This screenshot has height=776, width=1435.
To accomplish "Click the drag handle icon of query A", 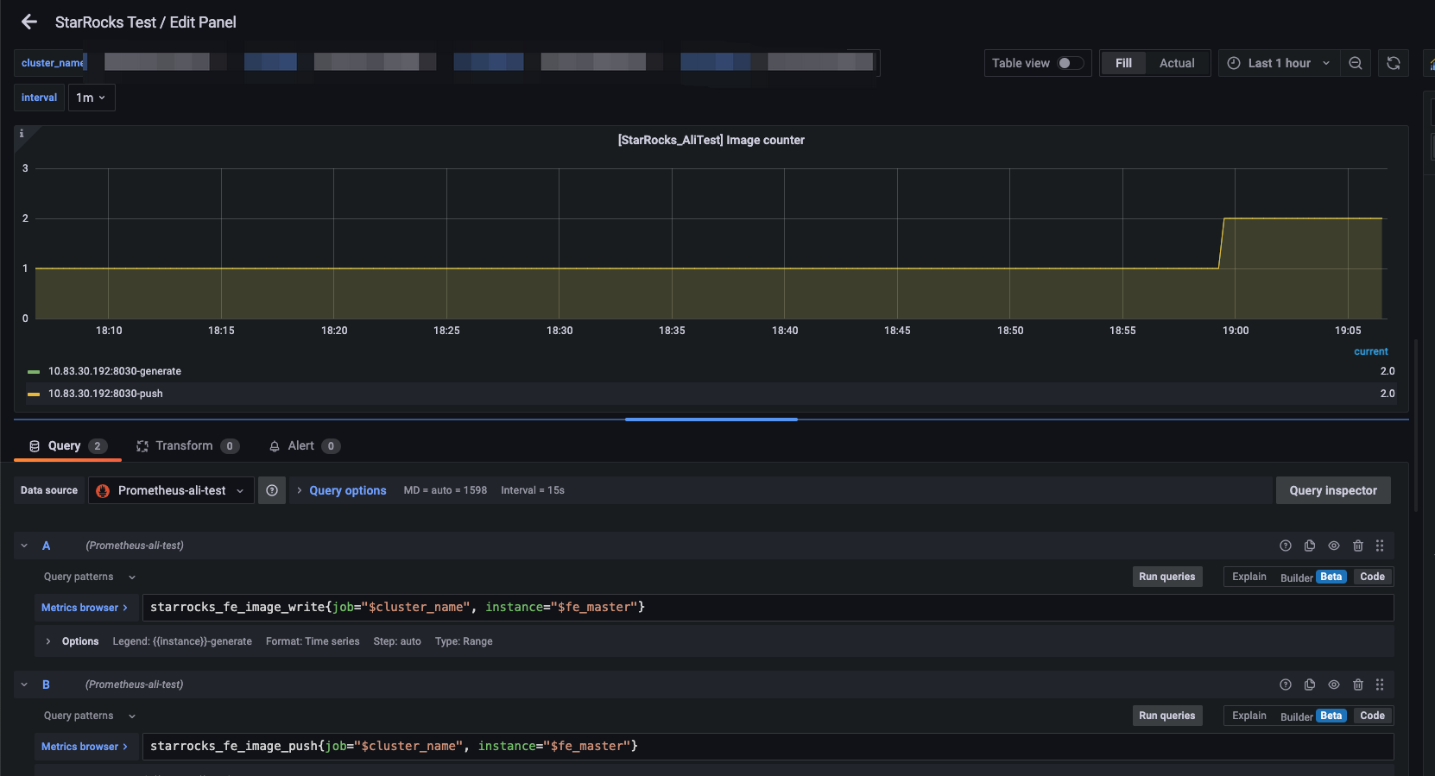I will click(1380, 546).
